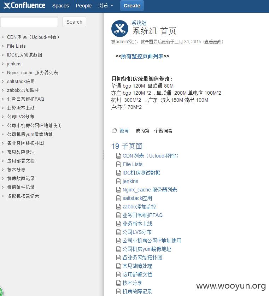Click page icon beside 业务日常维护FAQ child page
The width and height of the screenshot is (269, 296).
click(118, 215)
